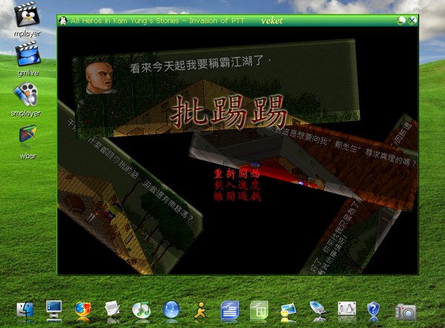Screen dimensions: 445x328
Task: Launch the picture viewer icon in dock
Action: tap(288, 311)
